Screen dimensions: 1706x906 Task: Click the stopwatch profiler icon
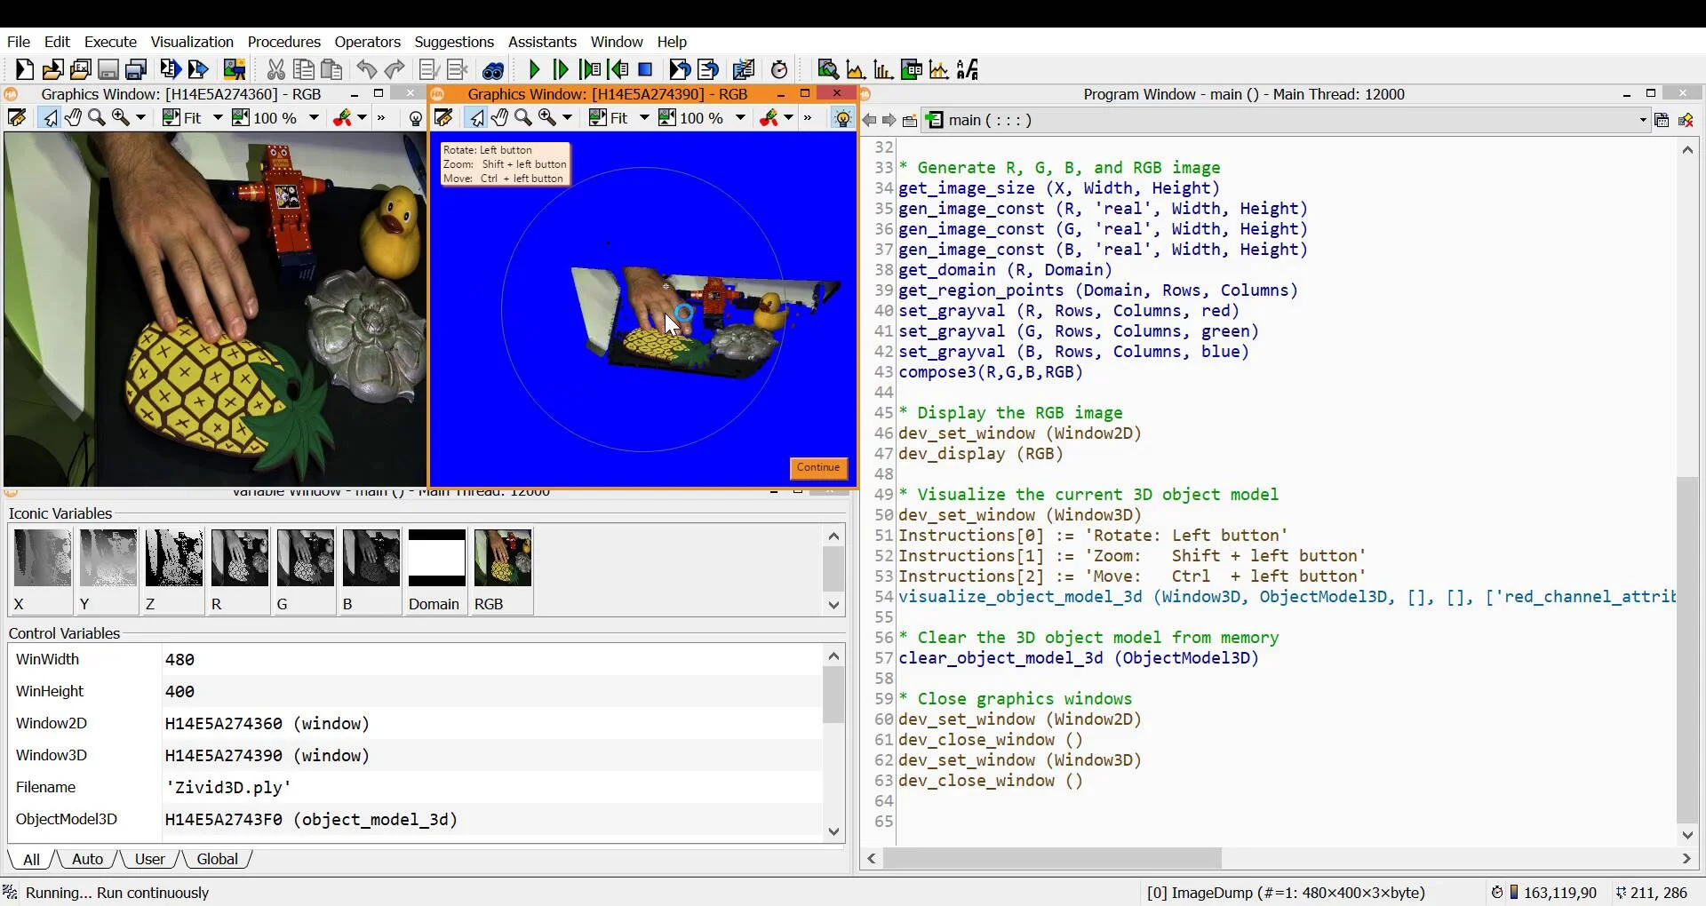779,69
